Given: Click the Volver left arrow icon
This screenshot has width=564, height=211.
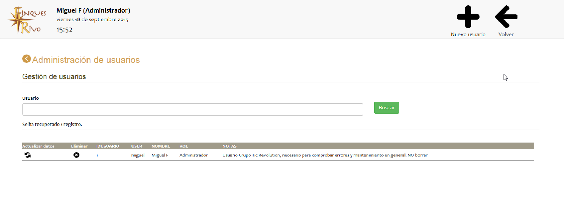Looking at the screenshot, I should click(506, 17).
